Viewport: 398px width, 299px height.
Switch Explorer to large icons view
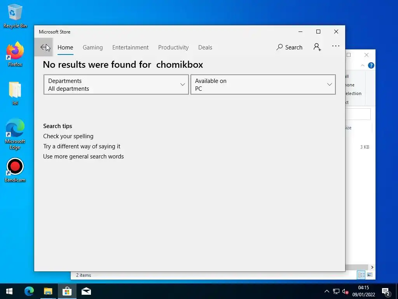click(370, 275)
